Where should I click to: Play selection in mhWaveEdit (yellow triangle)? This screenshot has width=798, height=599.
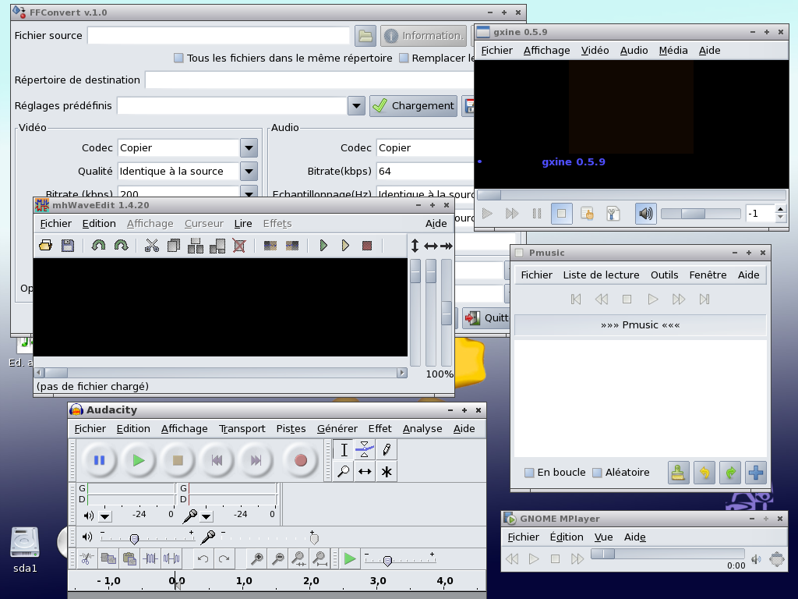(x=345, y=246)
